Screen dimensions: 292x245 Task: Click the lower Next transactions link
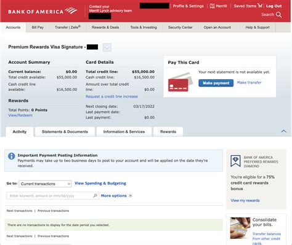(19, 236)
